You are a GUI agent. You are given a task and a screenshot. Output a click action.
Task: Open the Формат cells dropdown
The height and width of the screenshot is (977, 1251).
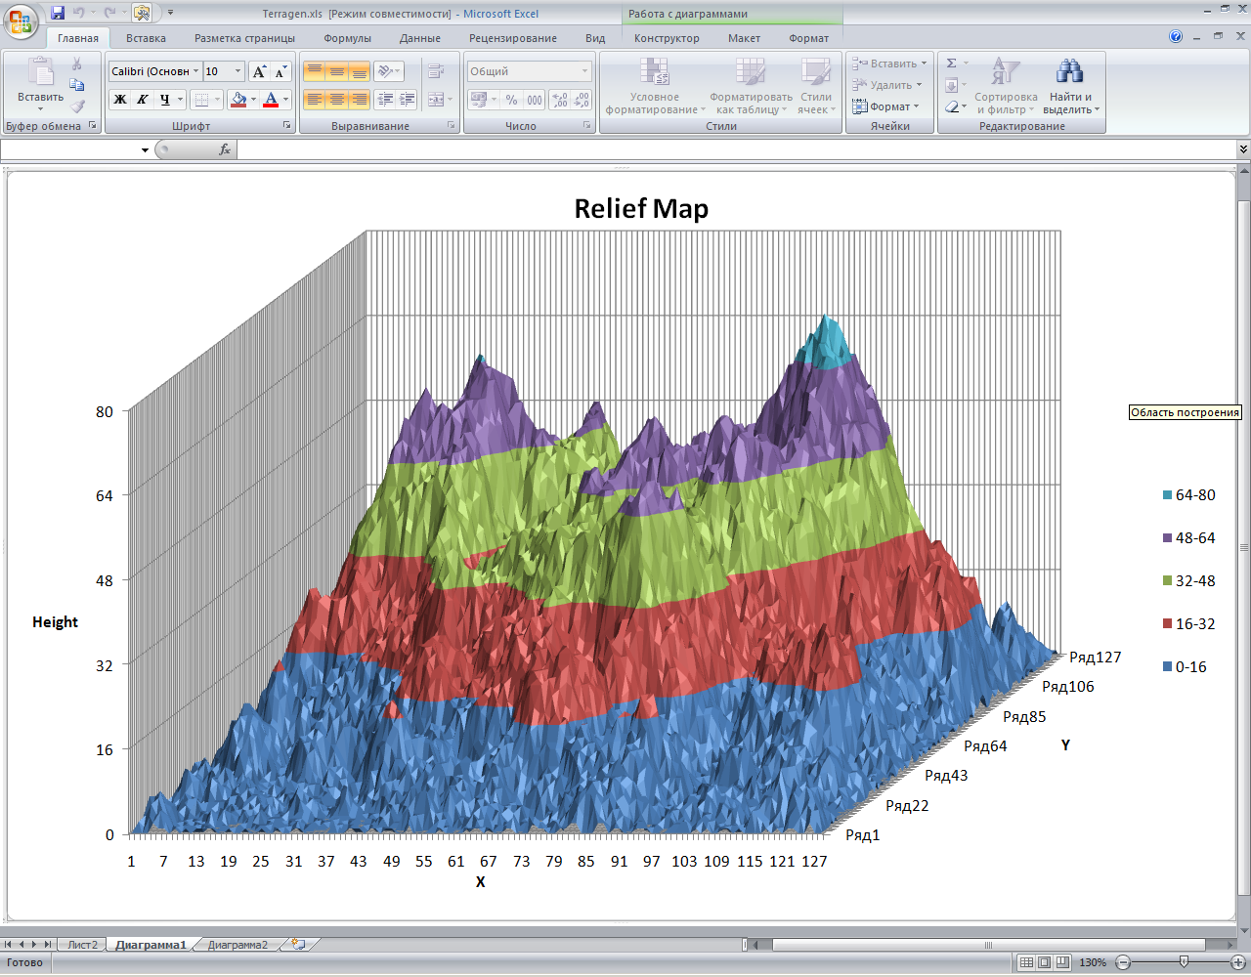click(886, 106)
